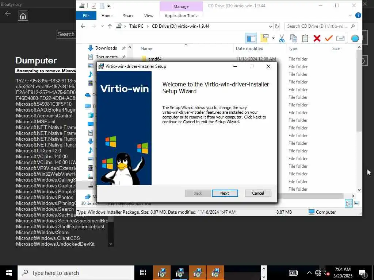
Task: Open the Windows Start menu
Action: (x=9, y=273)
